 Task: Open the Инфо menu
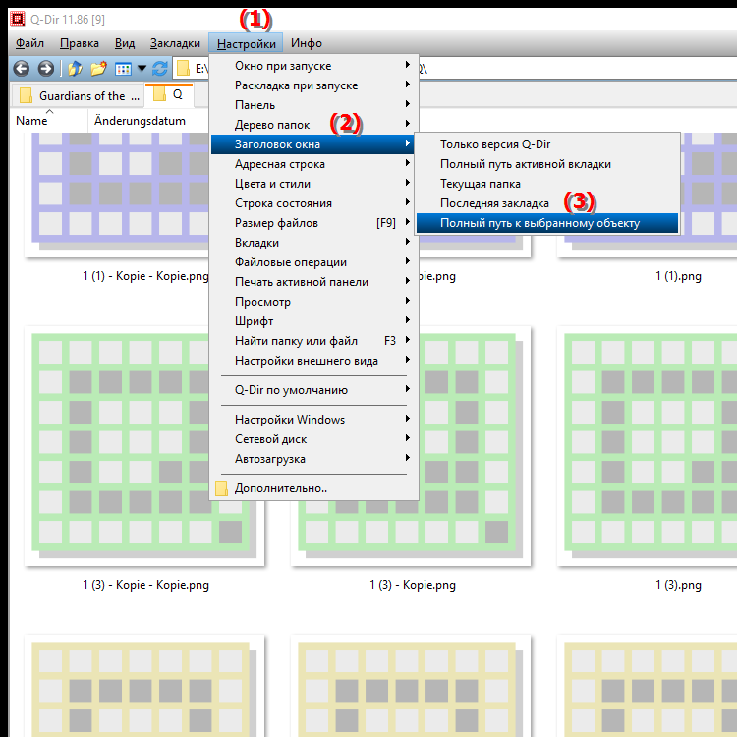[x=306, y=43]
